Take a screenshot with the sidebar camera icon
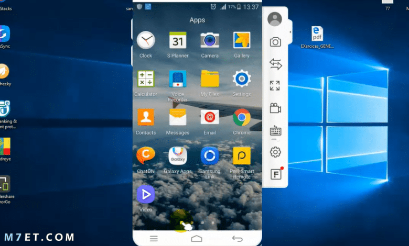The image size is (409, 246). click(275, 42)
